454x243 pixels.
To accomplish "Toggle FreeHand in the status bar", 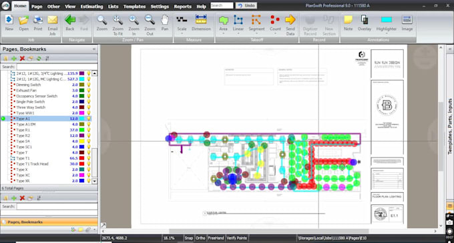I will (x=216, y=238).
